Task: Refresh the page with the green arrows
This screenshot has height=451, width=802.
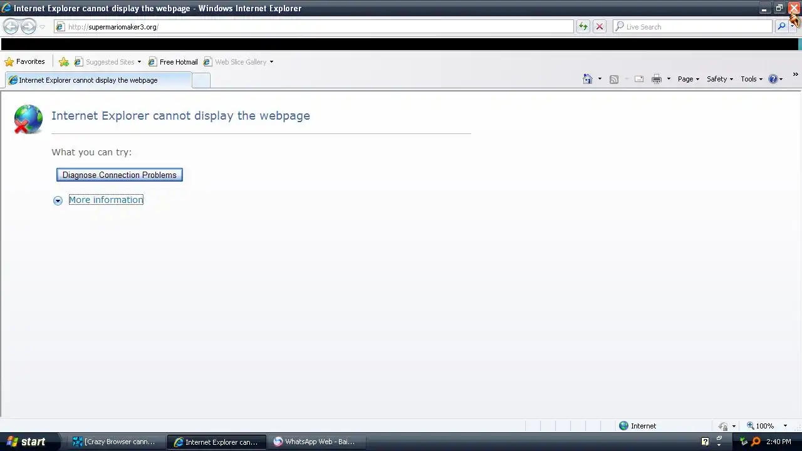Action: (583, 26)
